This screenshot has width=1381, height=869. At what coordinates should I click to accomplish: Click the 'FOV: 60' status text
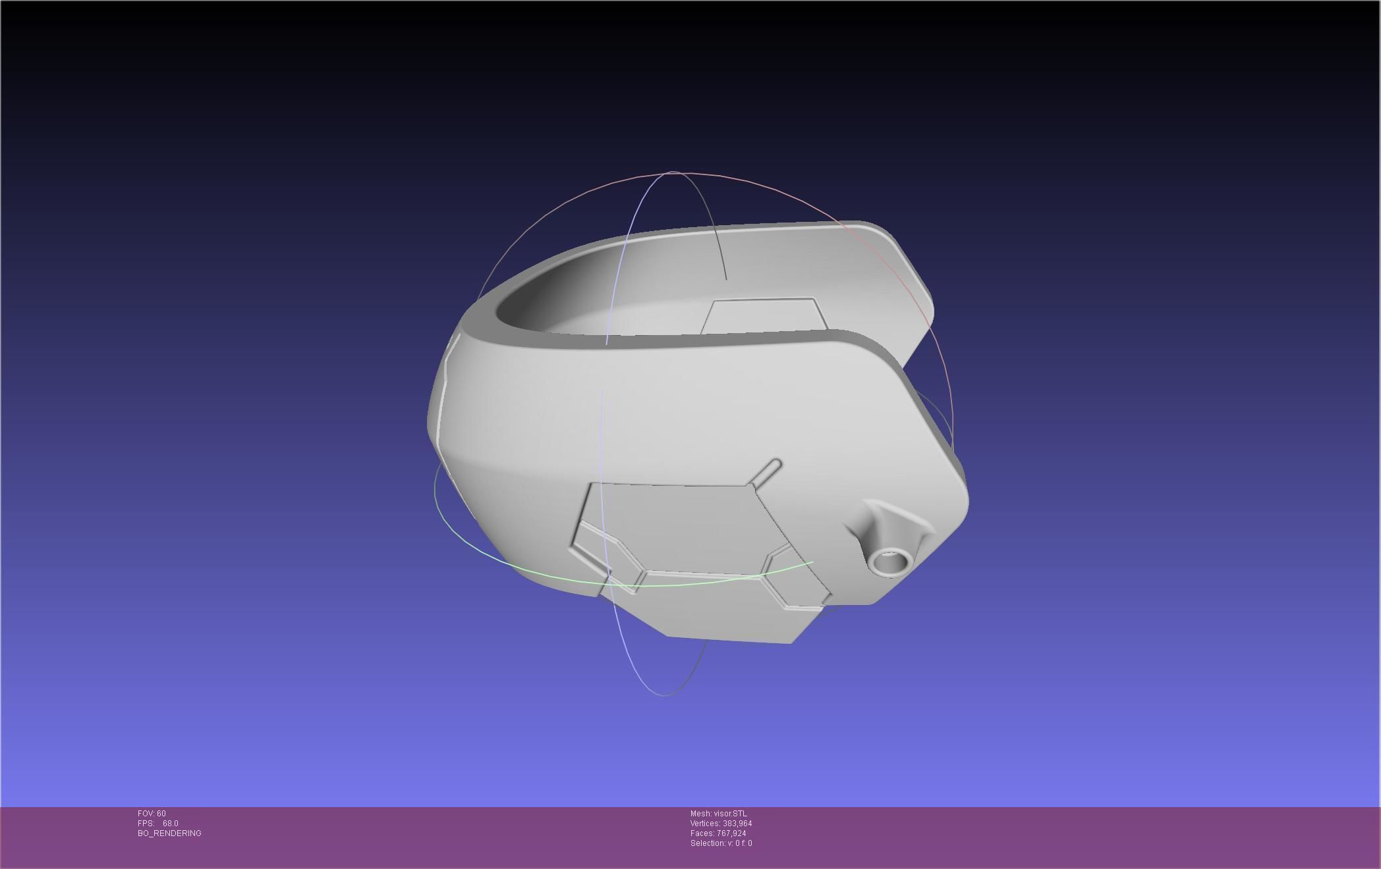[152, 814]
